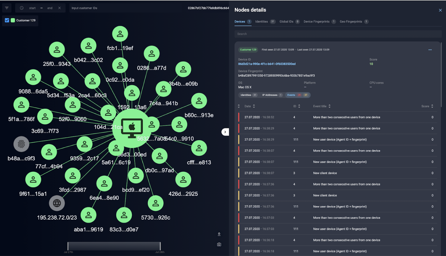Uncheck the Customer 129 checkbox
This screenshot has width=446, height=256.
tap(7, 21)
